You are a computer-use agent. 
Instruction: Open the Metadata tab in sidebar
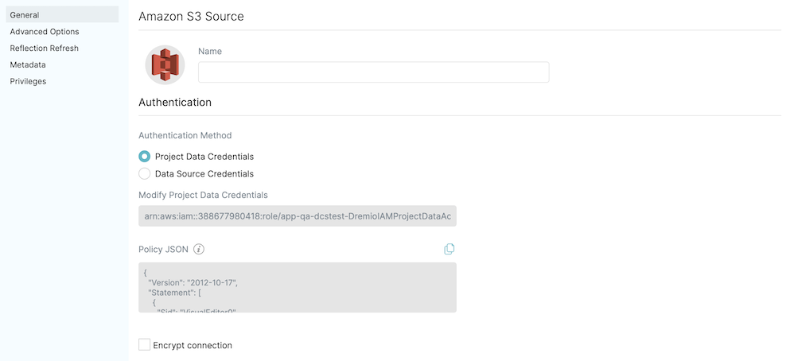click(28, 65)
